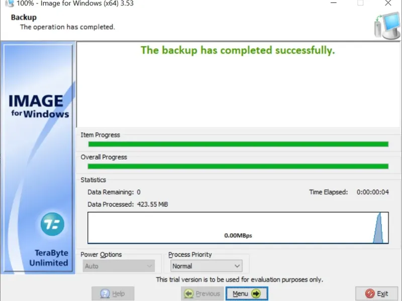This screenshot has height=301, width=402.
Task: Click "The backup has completed successfully." message
Action: click(238, 50)
